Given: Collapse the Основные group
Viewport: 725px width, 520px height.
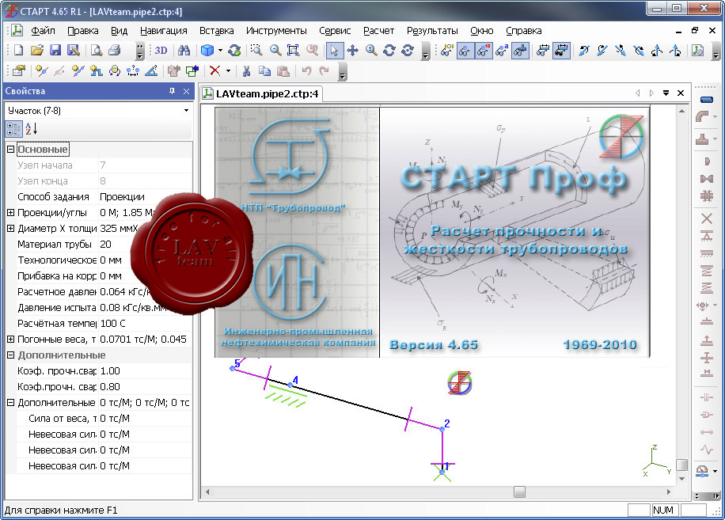Looking at the screenshot, I should 10,150.
